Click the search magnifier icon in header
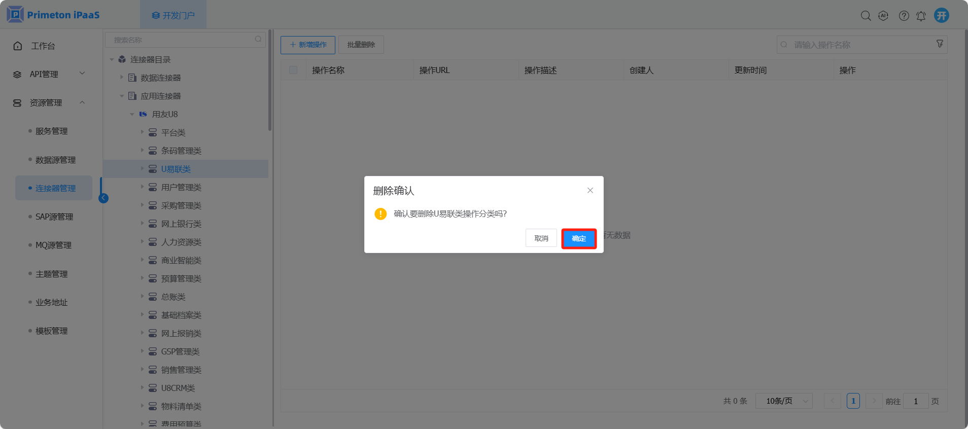This screenshot has width=968, height=429. pos(866,16)
